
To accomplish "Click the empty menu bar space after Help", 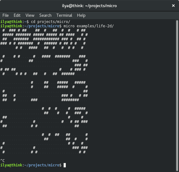I will pyautogui.click(x=131, y=15).
